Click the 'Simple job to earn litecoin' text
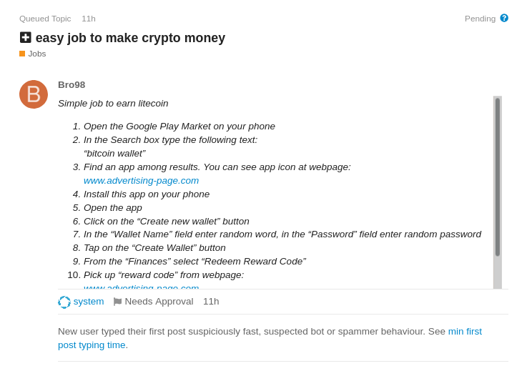 (x=113, y=103)
